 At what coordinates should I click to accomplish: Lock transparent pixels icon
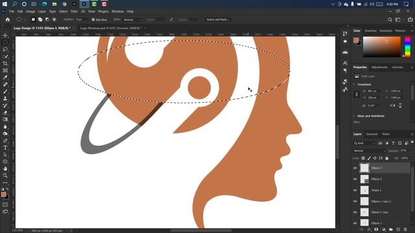click(x=363, y=158)
